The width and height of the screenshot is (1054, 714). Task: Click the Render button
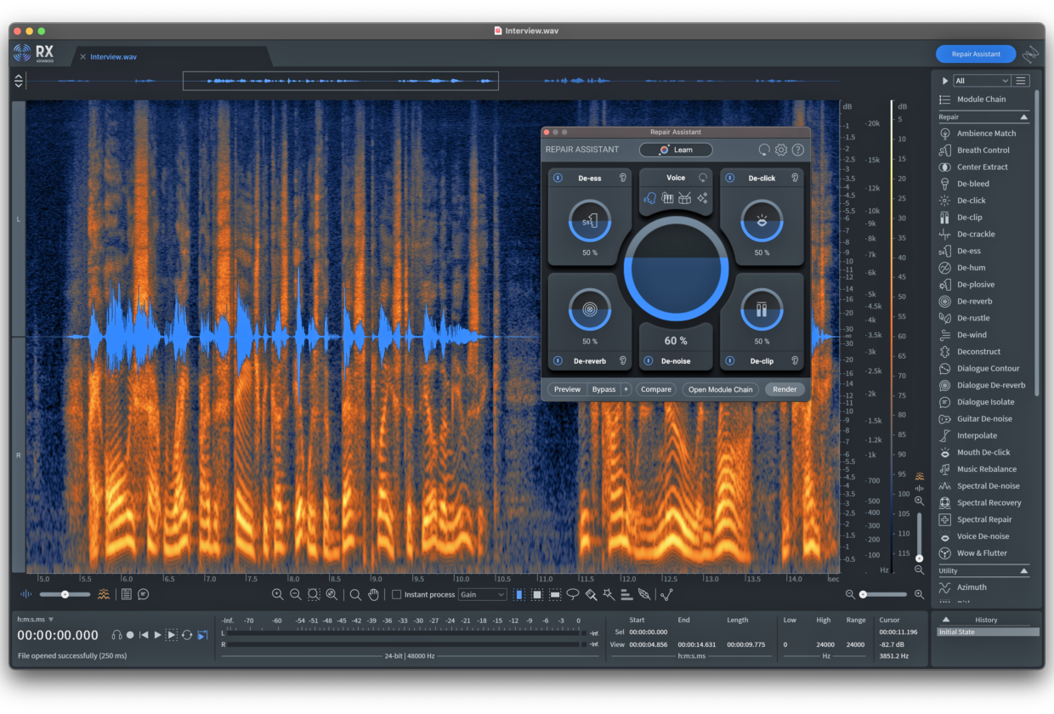click(x=785, y=389)
